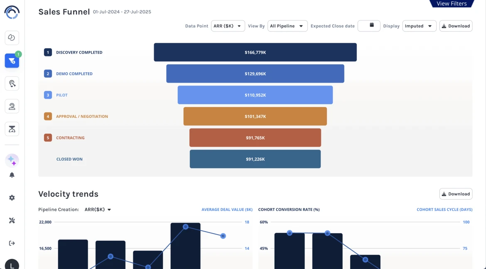
Task: Open the settings gear icon
Action: tap(12, 198)
